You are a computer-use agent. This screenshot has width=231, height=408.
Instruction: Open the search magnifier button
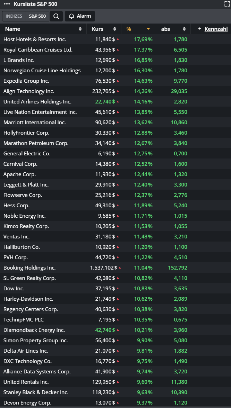(x=56, y=16)
